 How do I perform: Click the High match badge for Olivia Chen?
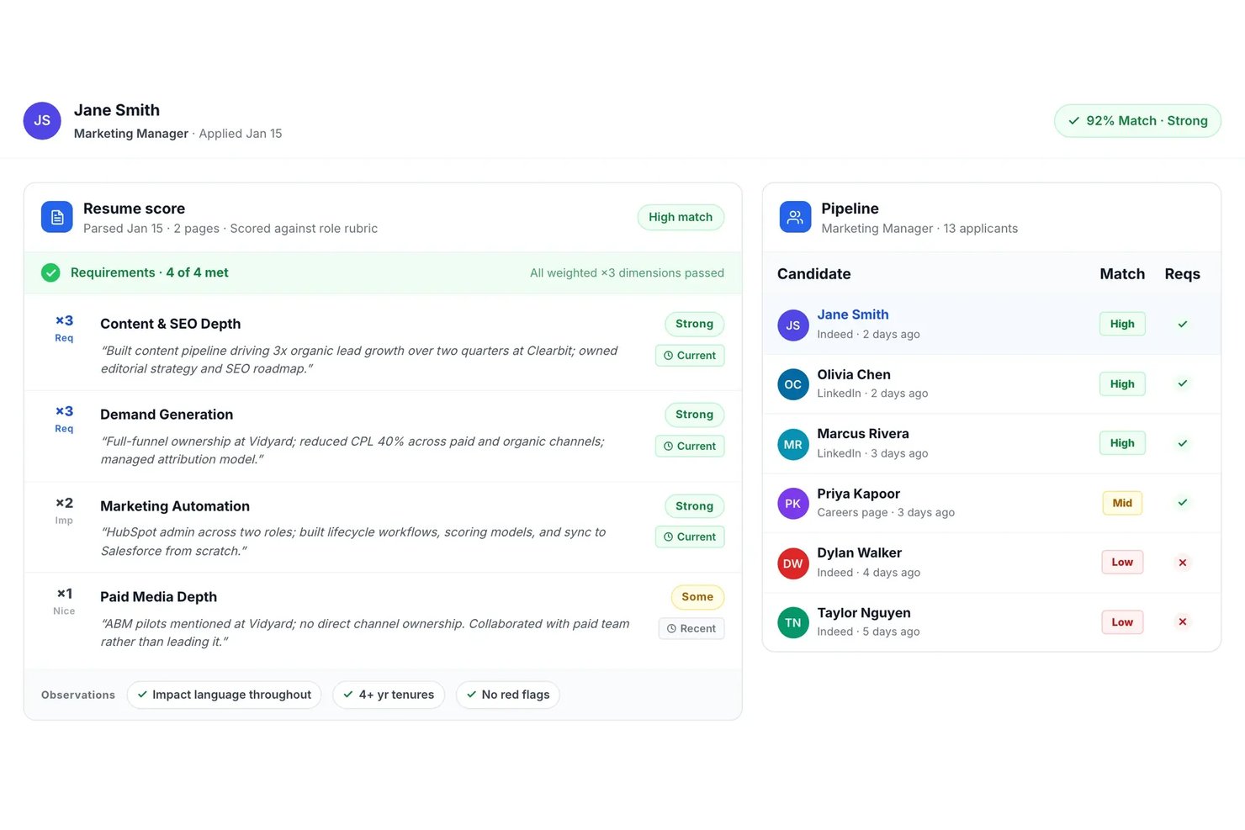tap(1122, 384)
